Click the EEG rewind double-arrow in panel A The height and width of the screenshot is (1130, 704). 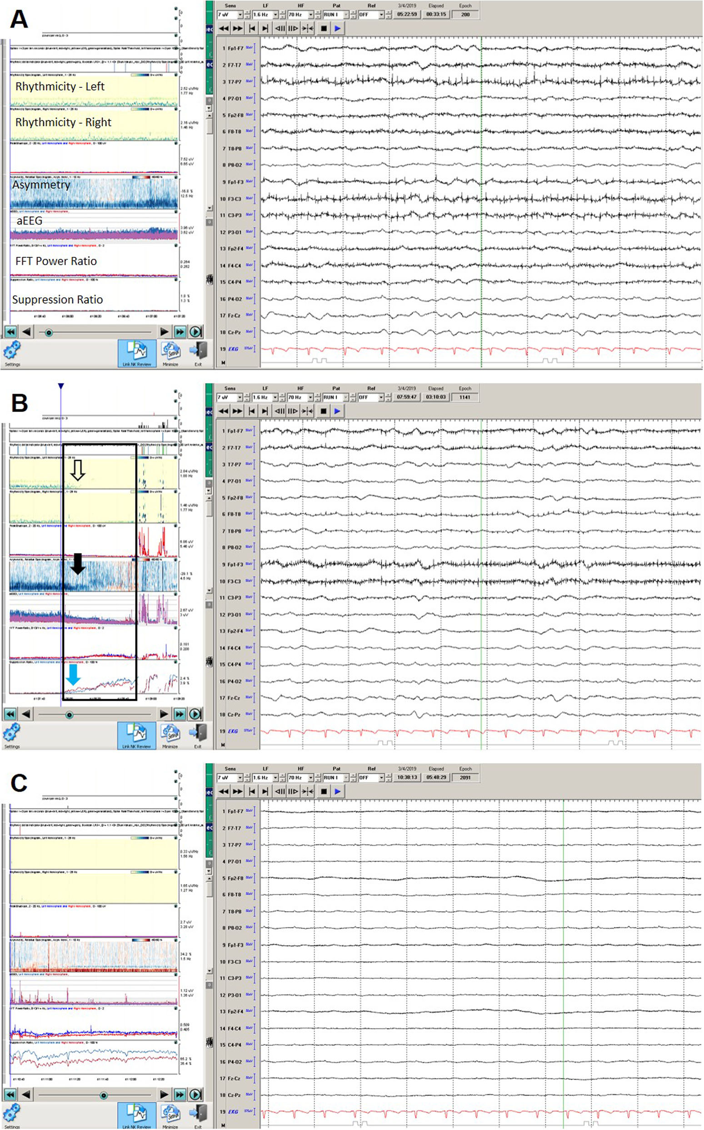pos(224,28)
